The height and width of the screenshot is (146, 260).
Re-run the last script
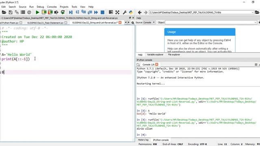coord(63,12)
